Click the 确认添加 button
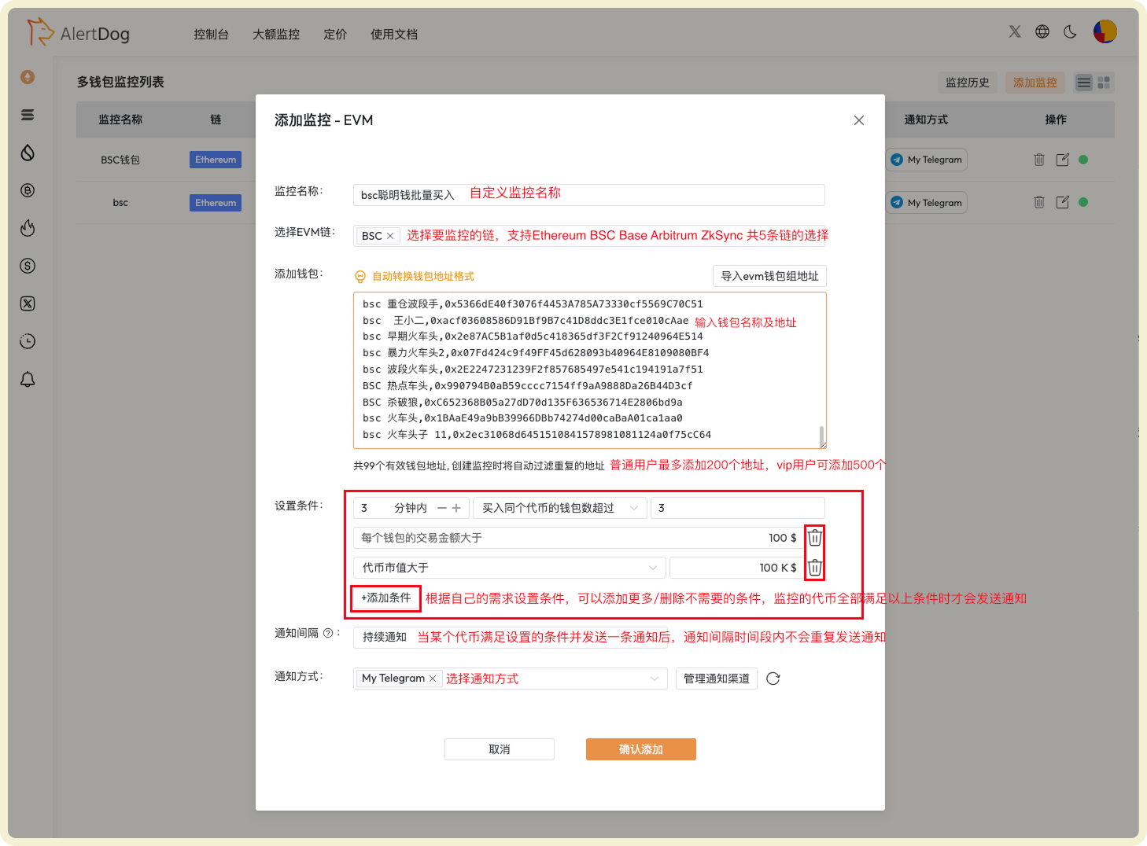 pyautogui.click(x=641, y=749)
